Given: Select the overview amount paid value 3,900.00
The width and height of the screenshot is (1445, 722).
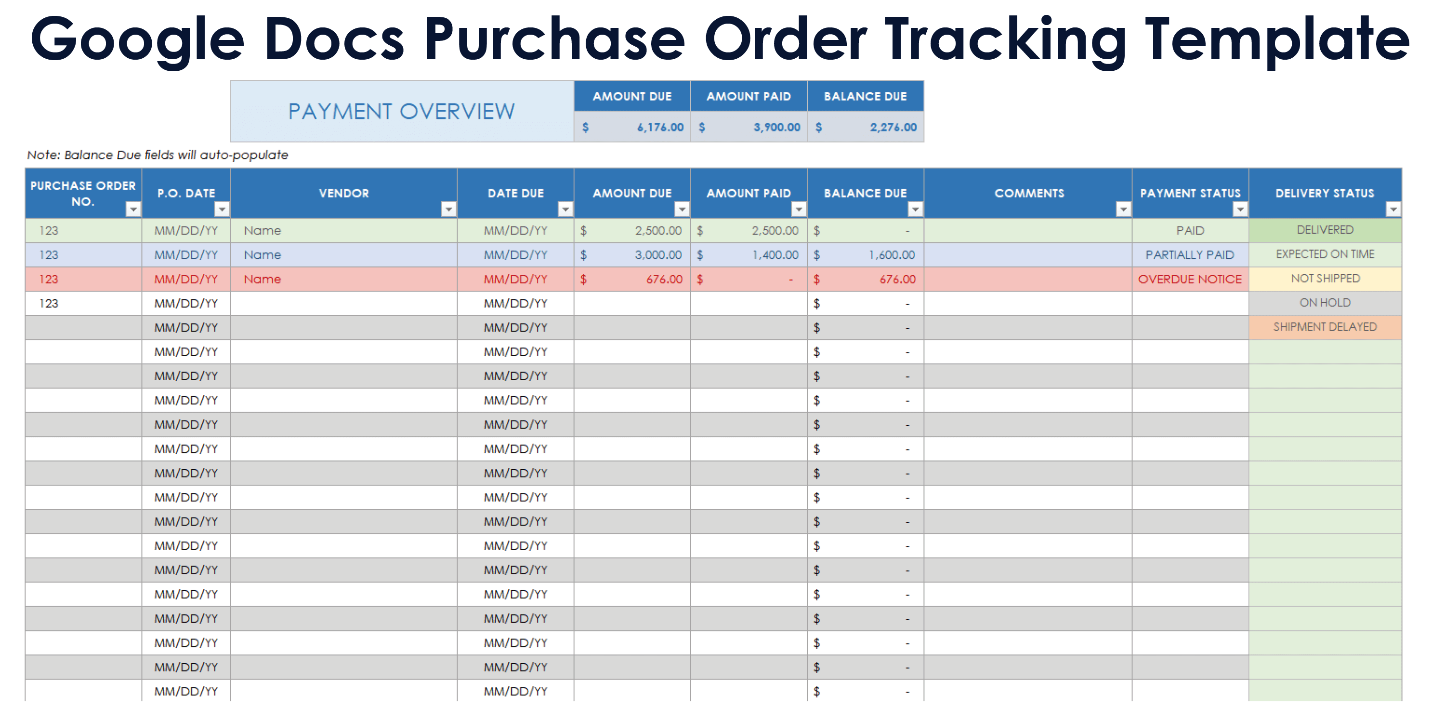Looking at the screenshot, I should pos(749,127).
